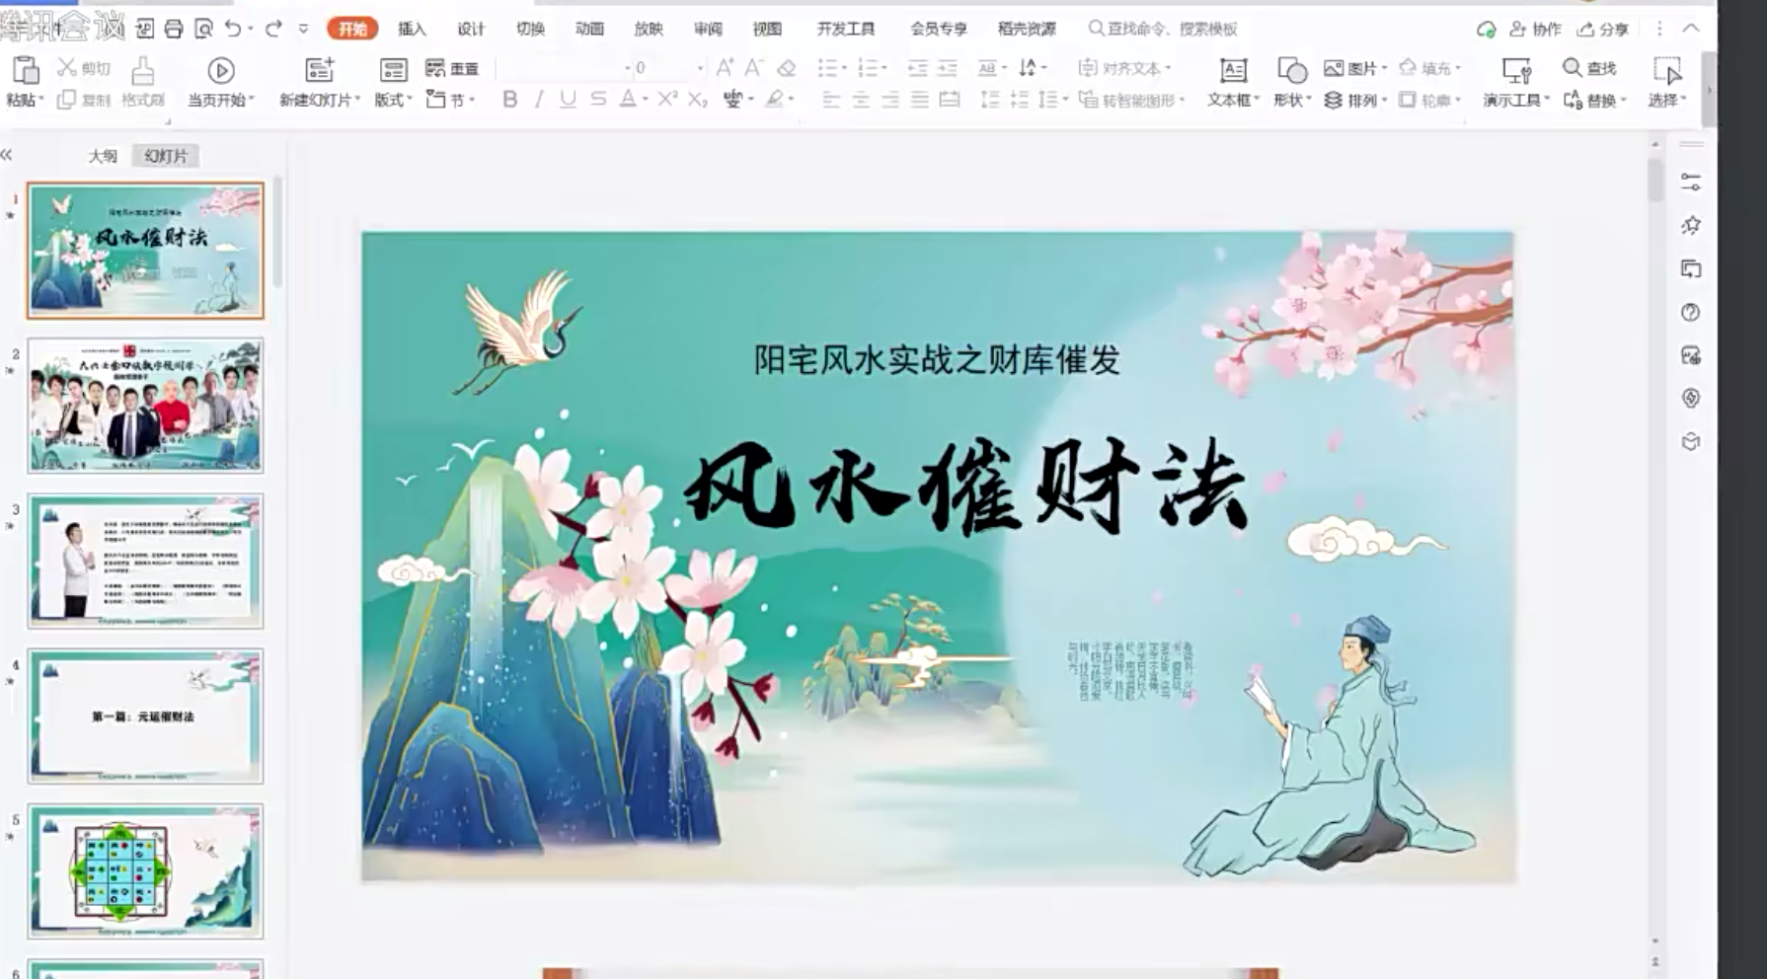
Task: Select slide 4 thumbnail 第一篇：元运催财法
Action: 145,716
